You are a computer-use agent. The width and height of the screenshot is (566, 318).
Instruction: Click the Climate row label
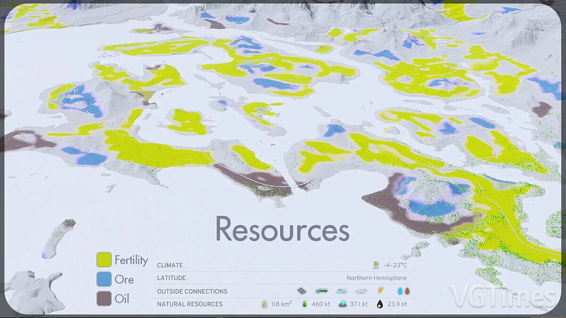pyautogui.click(x=170, y=265)
